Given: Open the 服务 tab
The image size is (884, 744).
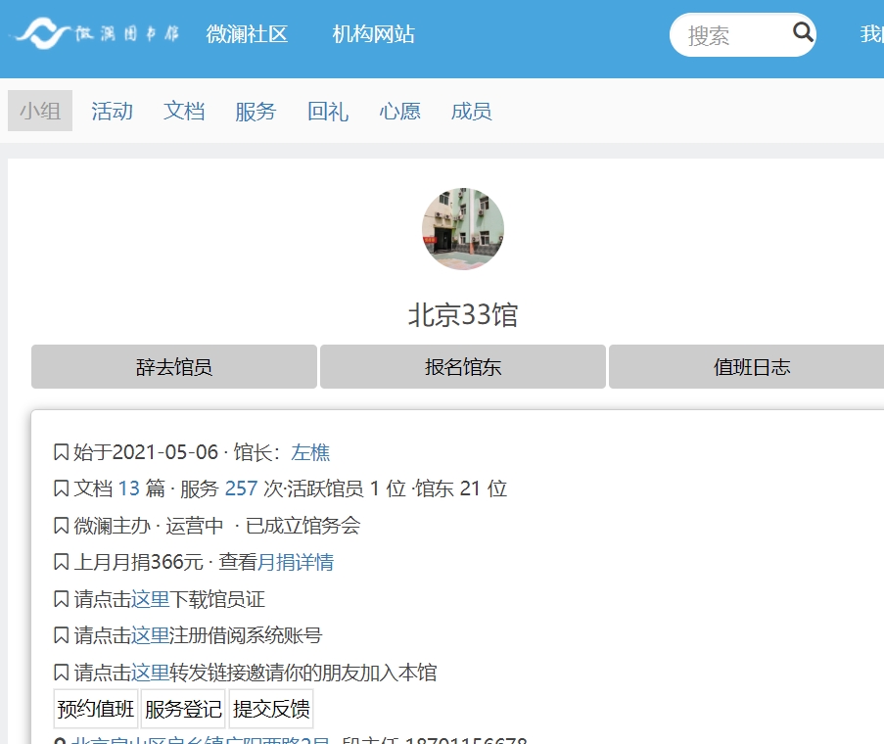Looking at the screenshot, I should pos(256,112).
